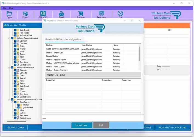Collapse the StoreEvents folder node
Screen dimensions: 194x137
pos(12,102)
